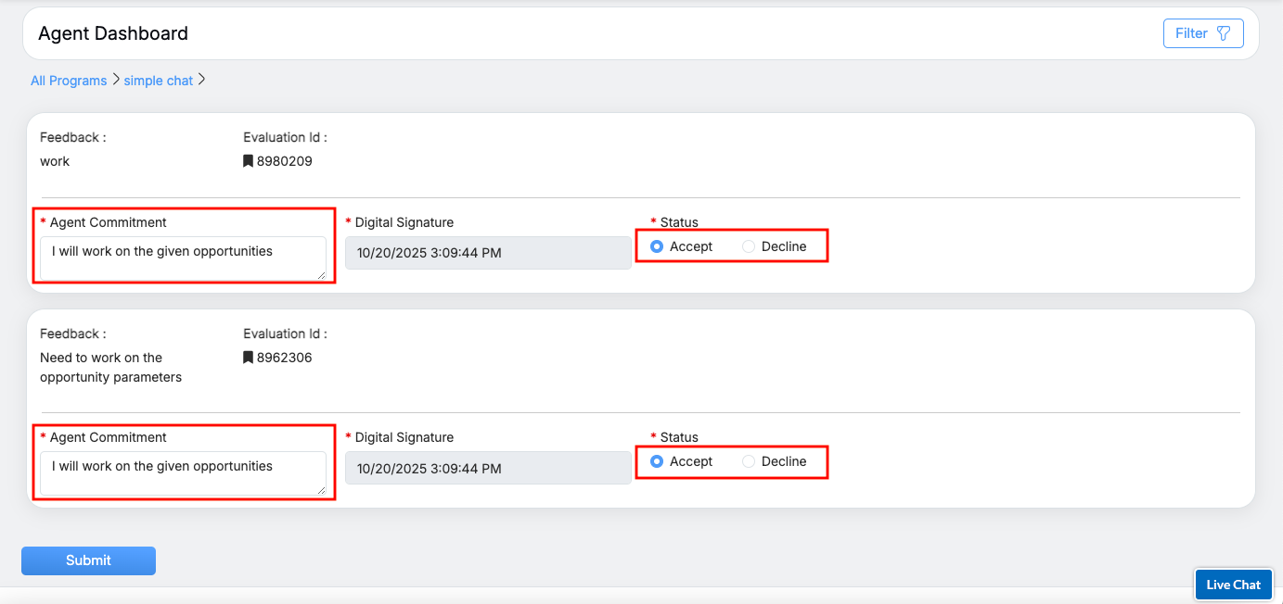Image resolution: width=1283 pixels, height=604 pixels.
Task: Open the simple chat breadcrumb link
Action: click(x=159, y=81)
